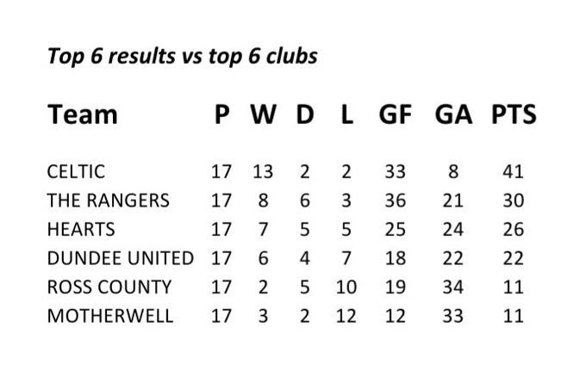Screen dimensions: 586x371
Task: Click the PTS column header
Action: (514, 114)
